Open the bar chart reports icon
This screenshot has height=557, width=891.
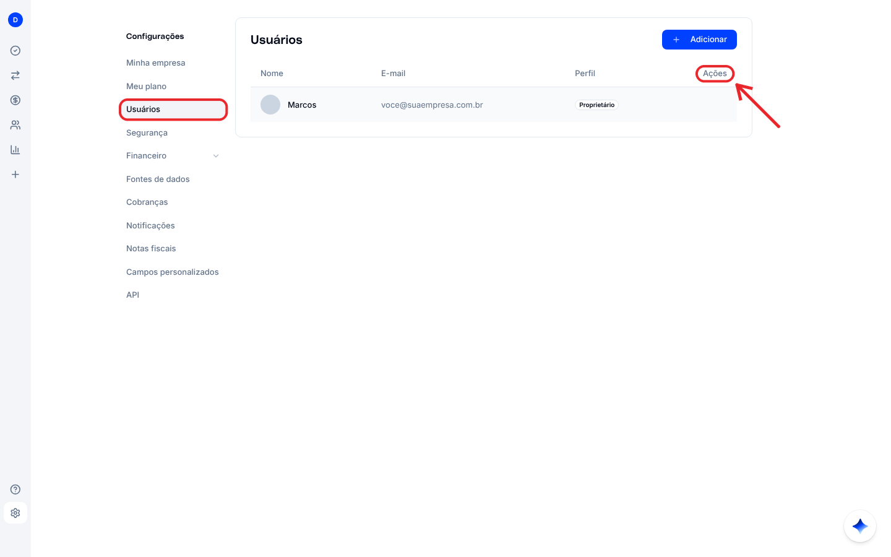[x=15, y=150]
